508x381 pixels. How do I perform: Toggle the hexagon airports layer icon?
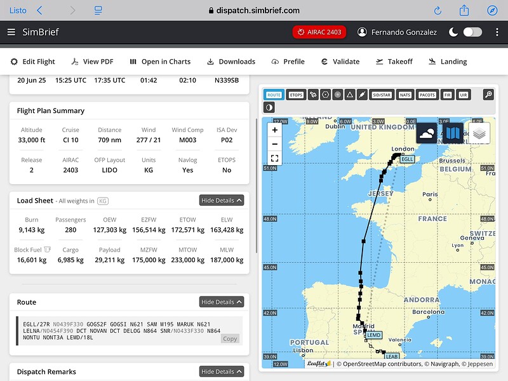(325, 95)
